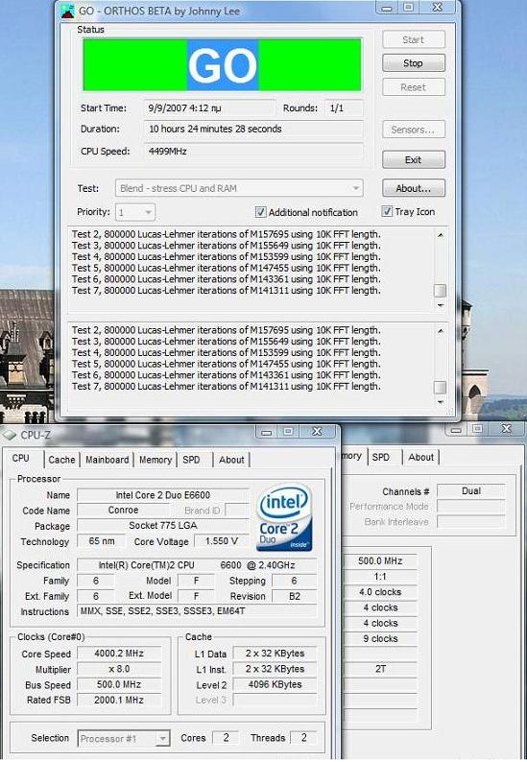Click the Start Time field value
This screenshot has width=527, height=762.
point(209,107)
